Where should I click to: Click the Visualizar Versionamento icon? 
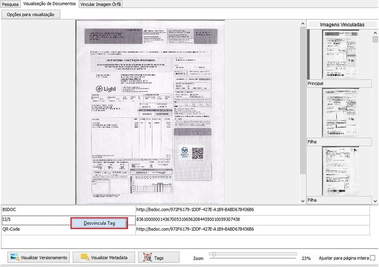point(15,258)
